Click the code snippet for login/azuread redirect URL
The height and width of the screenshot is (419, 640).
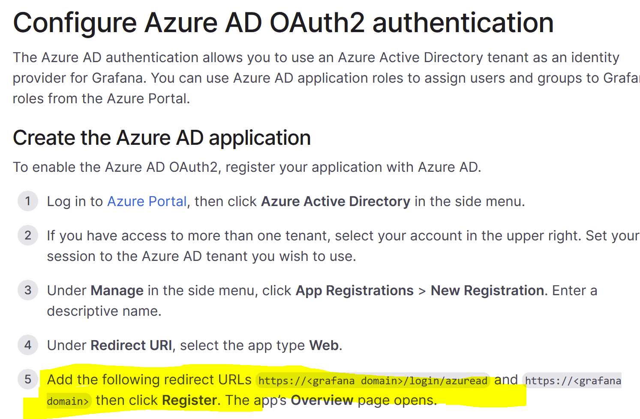coord(372,380)
